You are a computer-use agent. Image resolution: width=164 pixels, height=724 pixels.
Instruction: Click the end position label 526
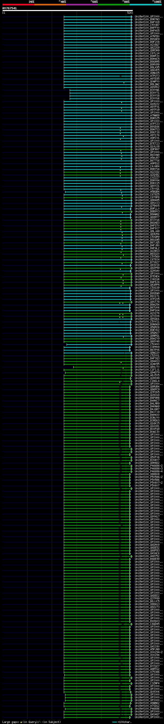point(129,13)
